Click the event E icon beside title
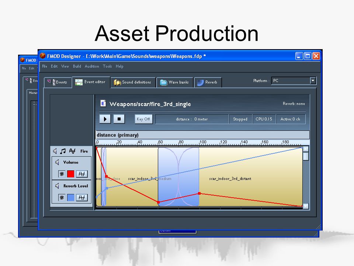This screenshot has height=266, width=354. coord(103,103)
